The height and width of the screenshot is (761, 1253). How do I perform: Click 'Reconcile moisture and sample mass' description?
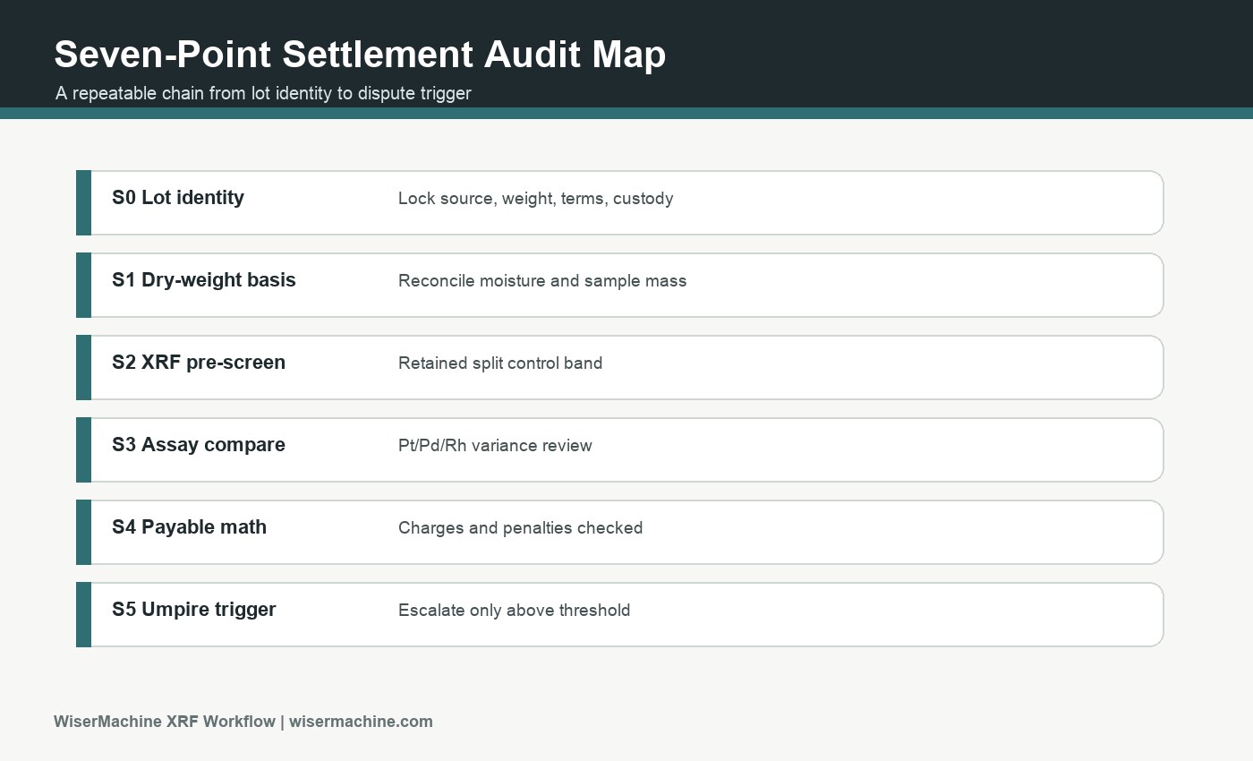(x=542, y=281)
